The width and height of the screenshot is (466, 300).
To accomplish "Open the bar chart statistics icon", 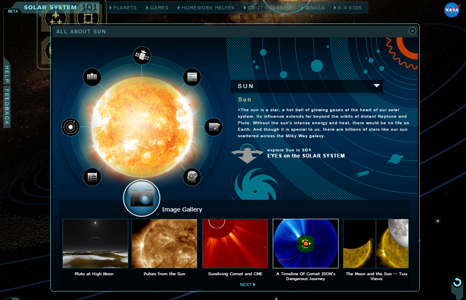I will pyautogui.click(x=92, y=77).
